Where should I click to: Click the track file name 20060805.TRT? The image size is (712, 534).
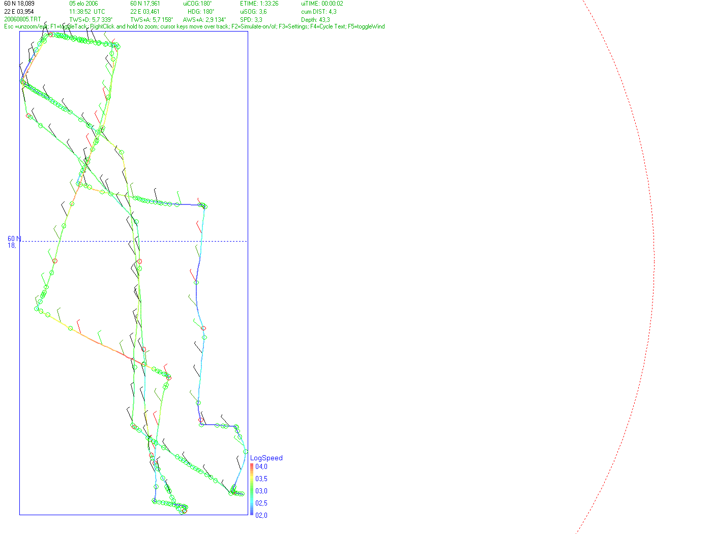tap(22, 19)
